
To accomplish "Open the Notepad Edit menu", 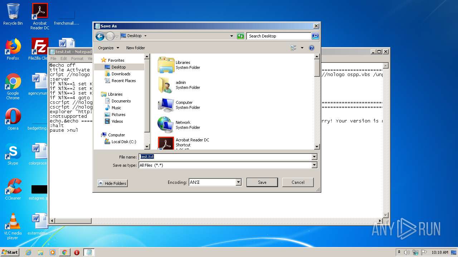I will (x=64, y=59).
